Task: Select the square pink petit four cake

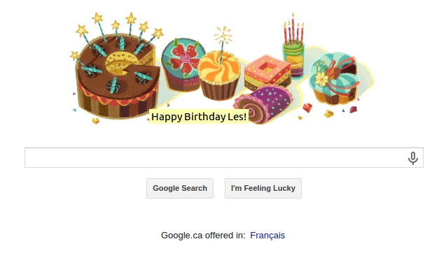Action: tap(267, 72)
